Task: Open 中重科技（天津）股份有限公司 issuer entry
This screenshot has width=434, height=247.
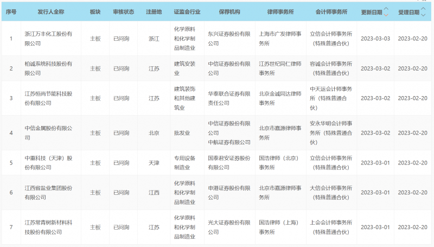Action: [x=49, y=163]
